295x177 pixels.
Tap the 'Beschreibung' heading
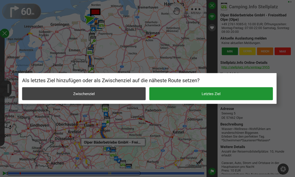[x=232, y=124]
